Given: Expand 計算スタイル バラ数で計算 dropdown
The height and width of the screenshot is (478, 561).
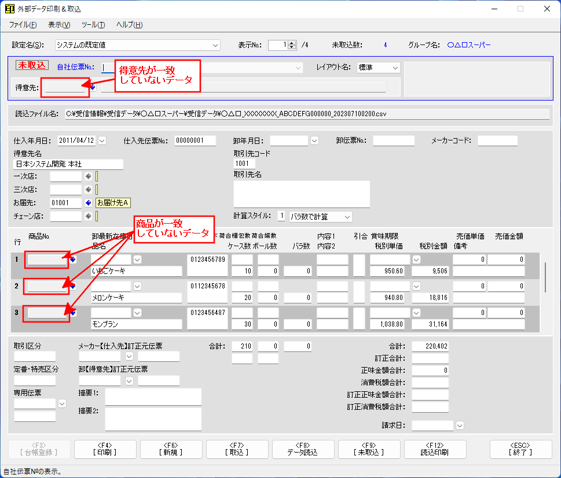Looking at the screenshot, I should tap(347, 217).
